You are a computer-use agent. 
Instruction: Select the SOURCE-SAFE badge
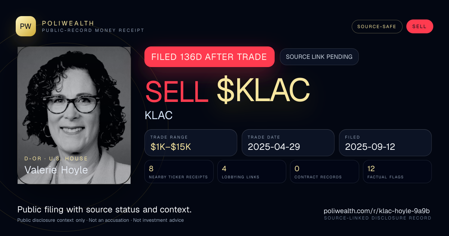pyautogui.click(x=377, y=27)
